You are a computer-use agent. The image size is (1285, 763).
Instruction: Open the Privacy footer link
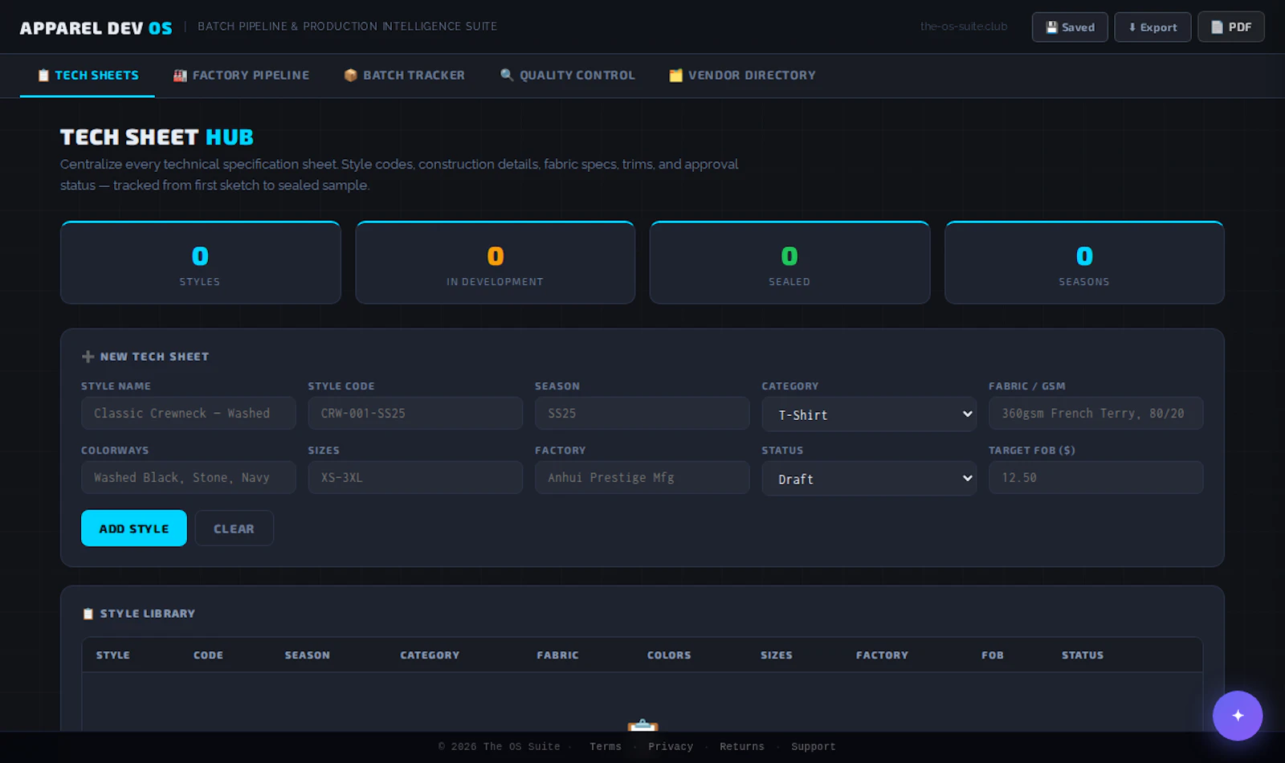click(x=671, y=747)
